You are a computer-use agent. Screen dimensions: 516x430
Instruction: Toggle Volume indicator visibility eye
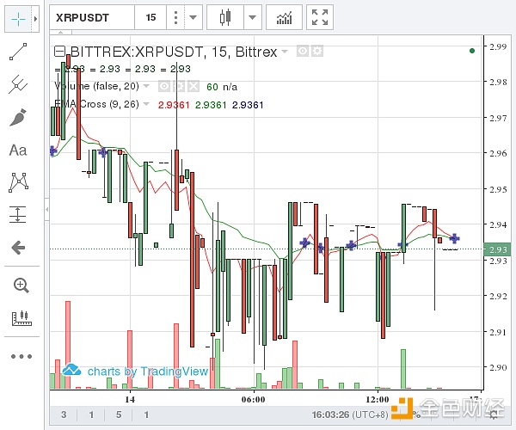click(164, 87)
